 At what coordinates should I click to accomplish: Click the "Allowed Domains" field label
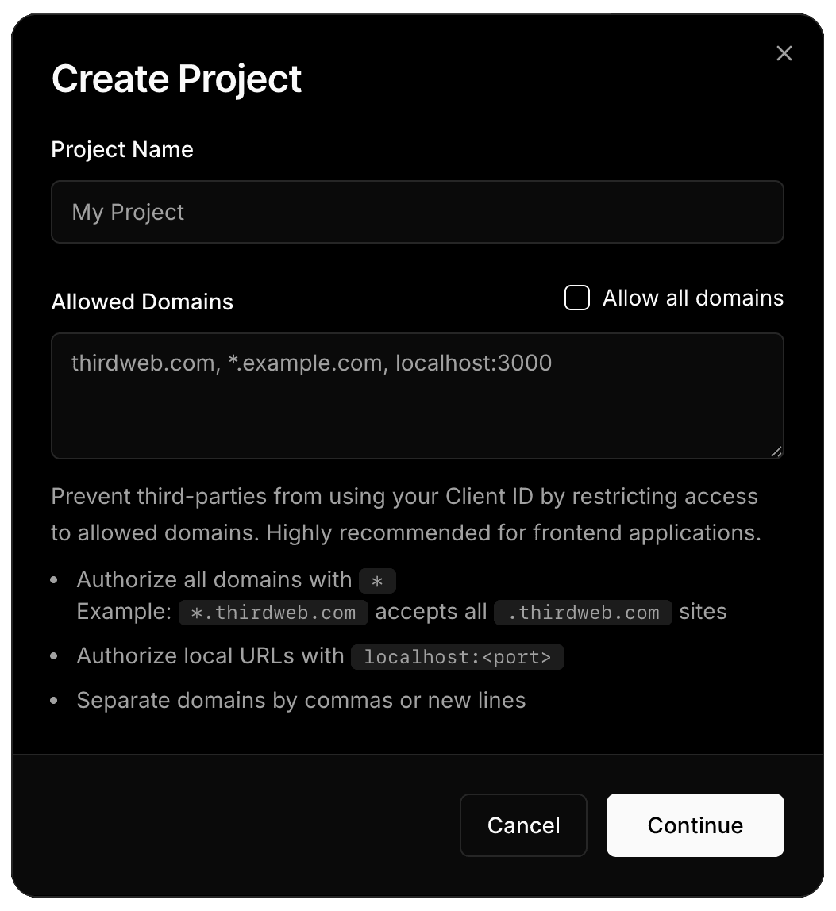tap(142, 302)
